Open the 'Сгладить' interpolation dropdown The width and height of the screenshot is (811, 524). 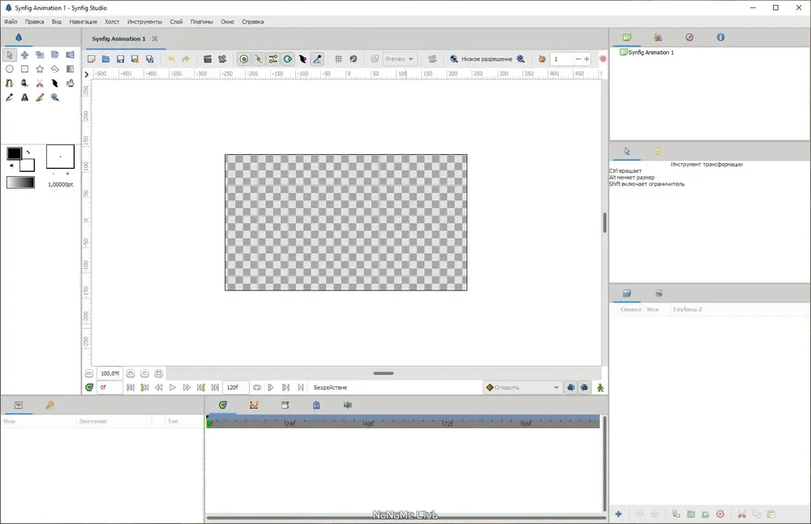click(523, 388)
